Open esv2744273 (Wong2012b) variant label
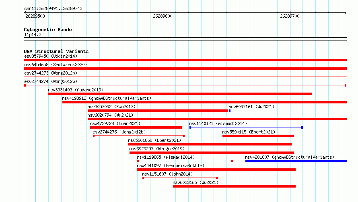Viewport: 358px width, 202px height. pyautogui.click(x=51, y=73)
